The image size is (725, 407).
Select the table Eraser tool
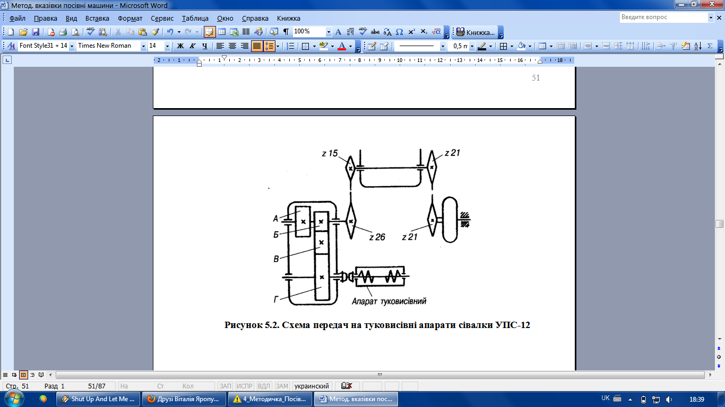point(384,46)
